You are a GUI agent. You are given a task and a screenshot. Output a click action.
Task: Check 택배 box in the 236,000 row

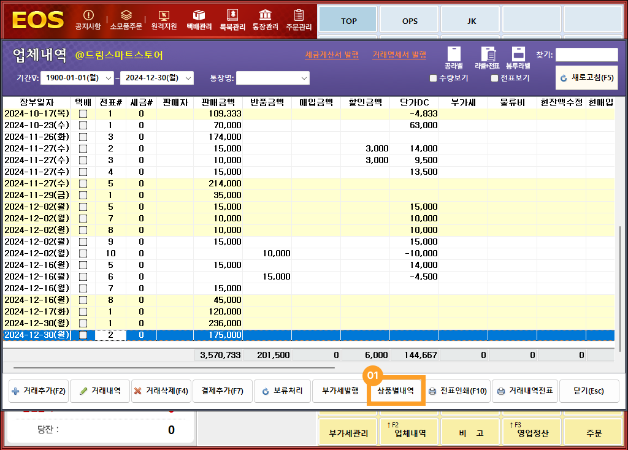coord(83,323)
